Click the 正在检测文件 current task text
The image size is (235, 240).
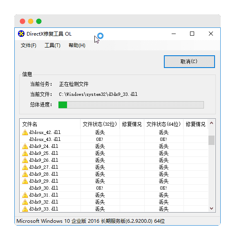(74, 84)
